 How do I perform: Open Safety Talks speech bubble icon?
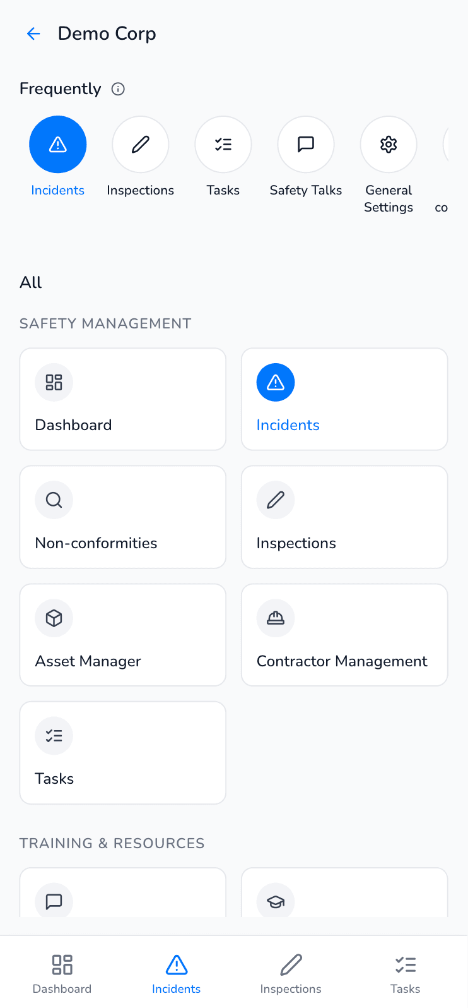click(305, 144)
